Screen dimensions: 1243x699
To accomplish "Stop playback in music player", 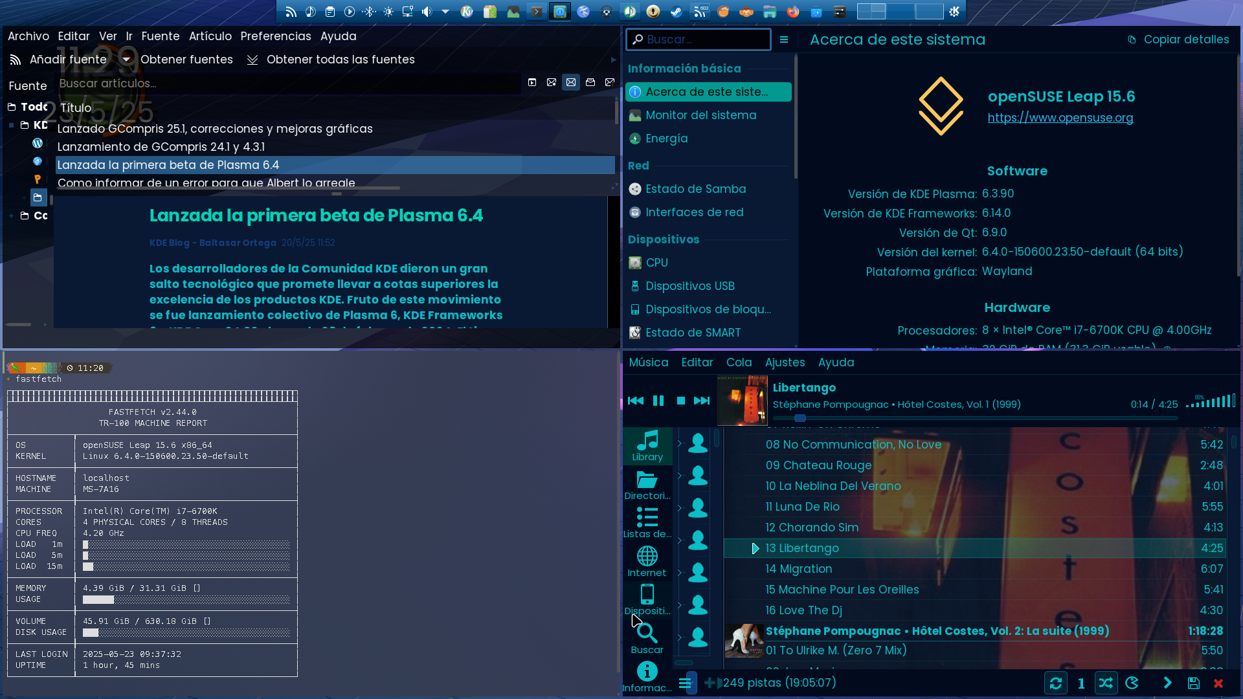I will point(680,401).
